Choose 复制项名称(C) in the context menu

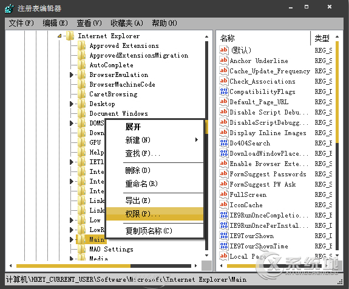pos(155,231)
